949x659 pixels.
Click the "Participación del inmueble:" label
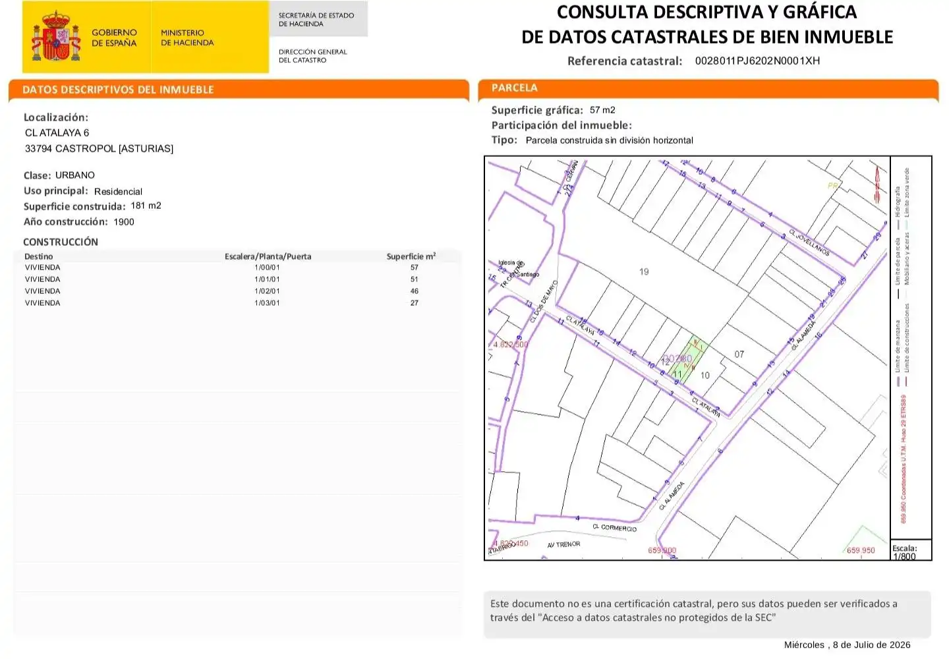pos(561,125)
